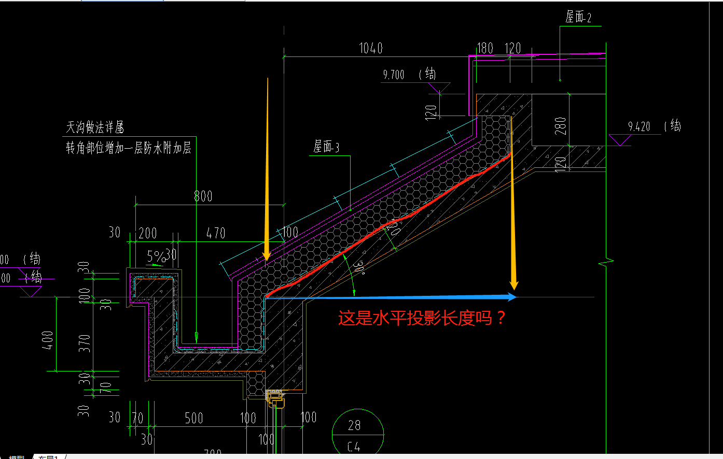Select the 28 / C4 detail callout circle

(357, 434)
